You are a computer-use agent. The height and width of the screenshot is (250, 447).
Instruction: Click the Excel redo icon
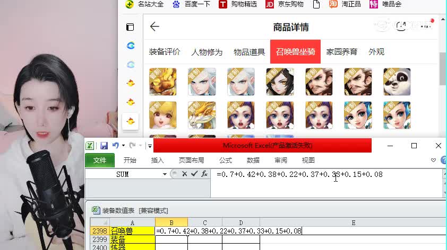(x=132, y=146)
